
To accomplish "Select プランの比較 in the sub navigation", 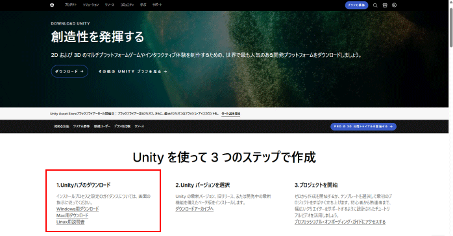I will coord(122,126).
